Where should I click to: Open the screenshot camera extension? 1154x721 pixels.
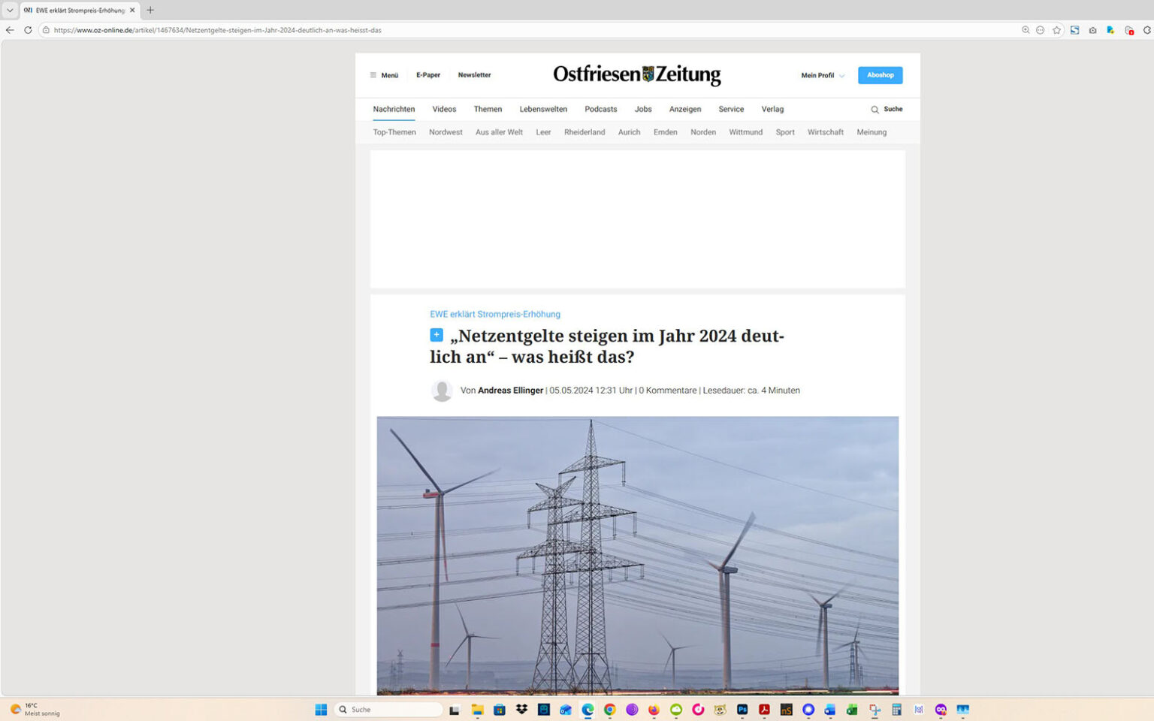[x=1092, y=30]
